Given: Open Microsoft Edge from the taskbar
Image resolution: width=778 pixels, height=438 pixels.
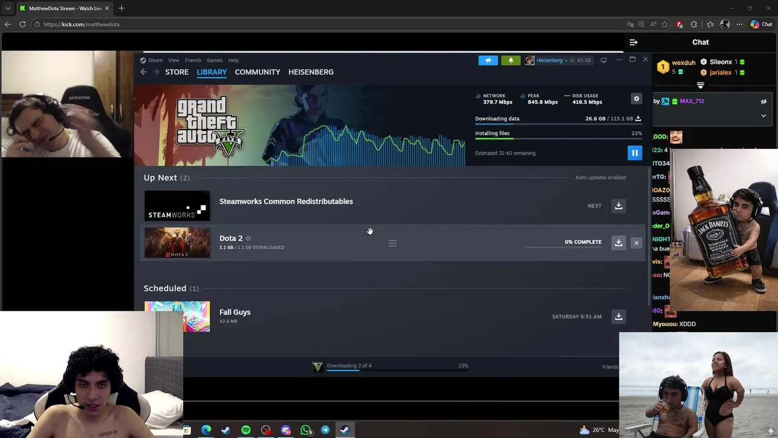Looking at the screenshot, I should [206, 430].
